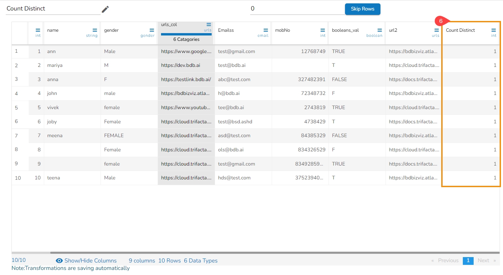This screenshot has width=503, height=275.
Task: Click the horizontal scrollbar under the table
Action: (270, 253)
